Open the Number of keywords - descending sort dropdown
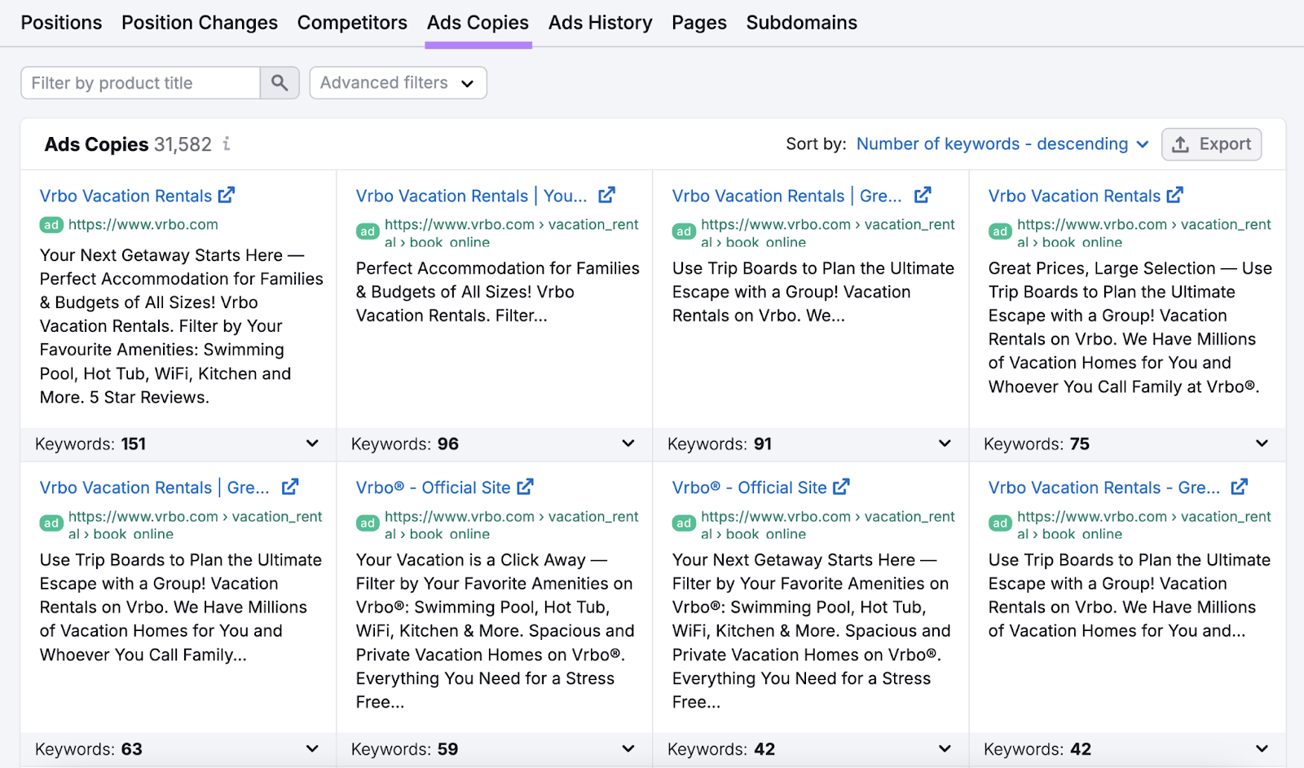The width and height of the screenshot is (1304, 768). [x=1001, y=143]
